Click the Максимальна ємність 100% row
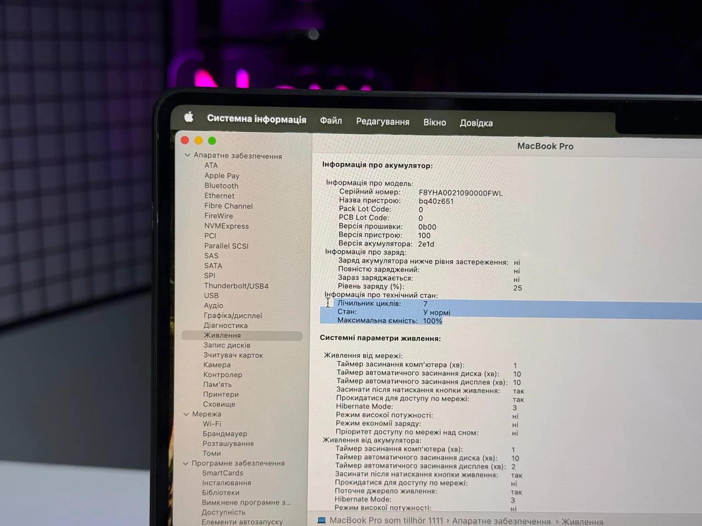702x526 pixels. coord(390,321)
